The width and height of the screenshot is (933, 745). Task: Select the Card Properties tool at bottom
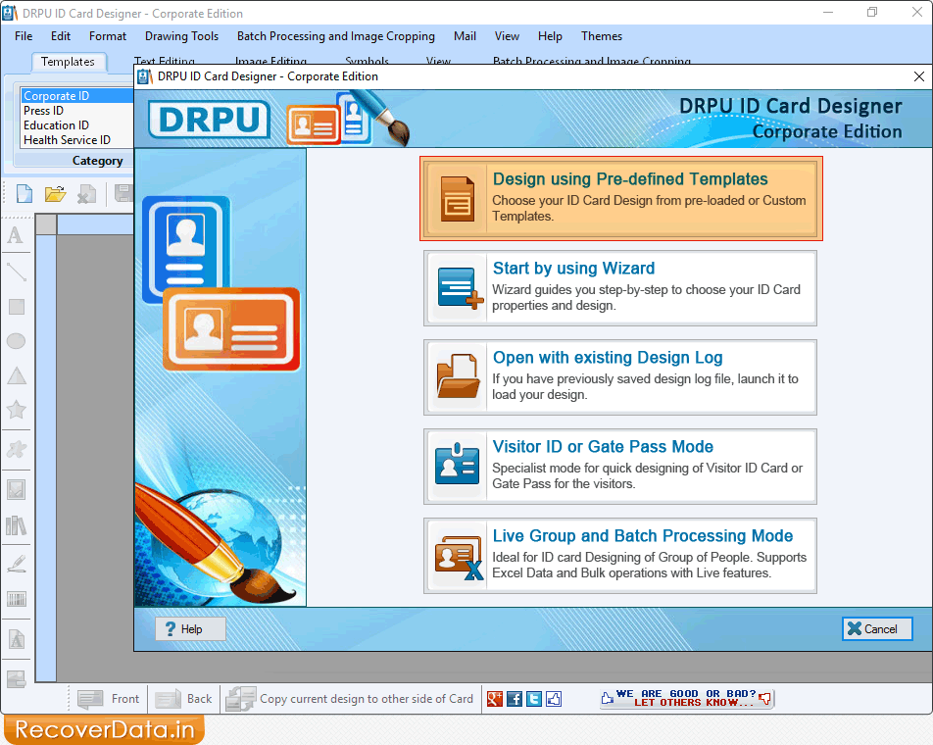click(16, 678)
